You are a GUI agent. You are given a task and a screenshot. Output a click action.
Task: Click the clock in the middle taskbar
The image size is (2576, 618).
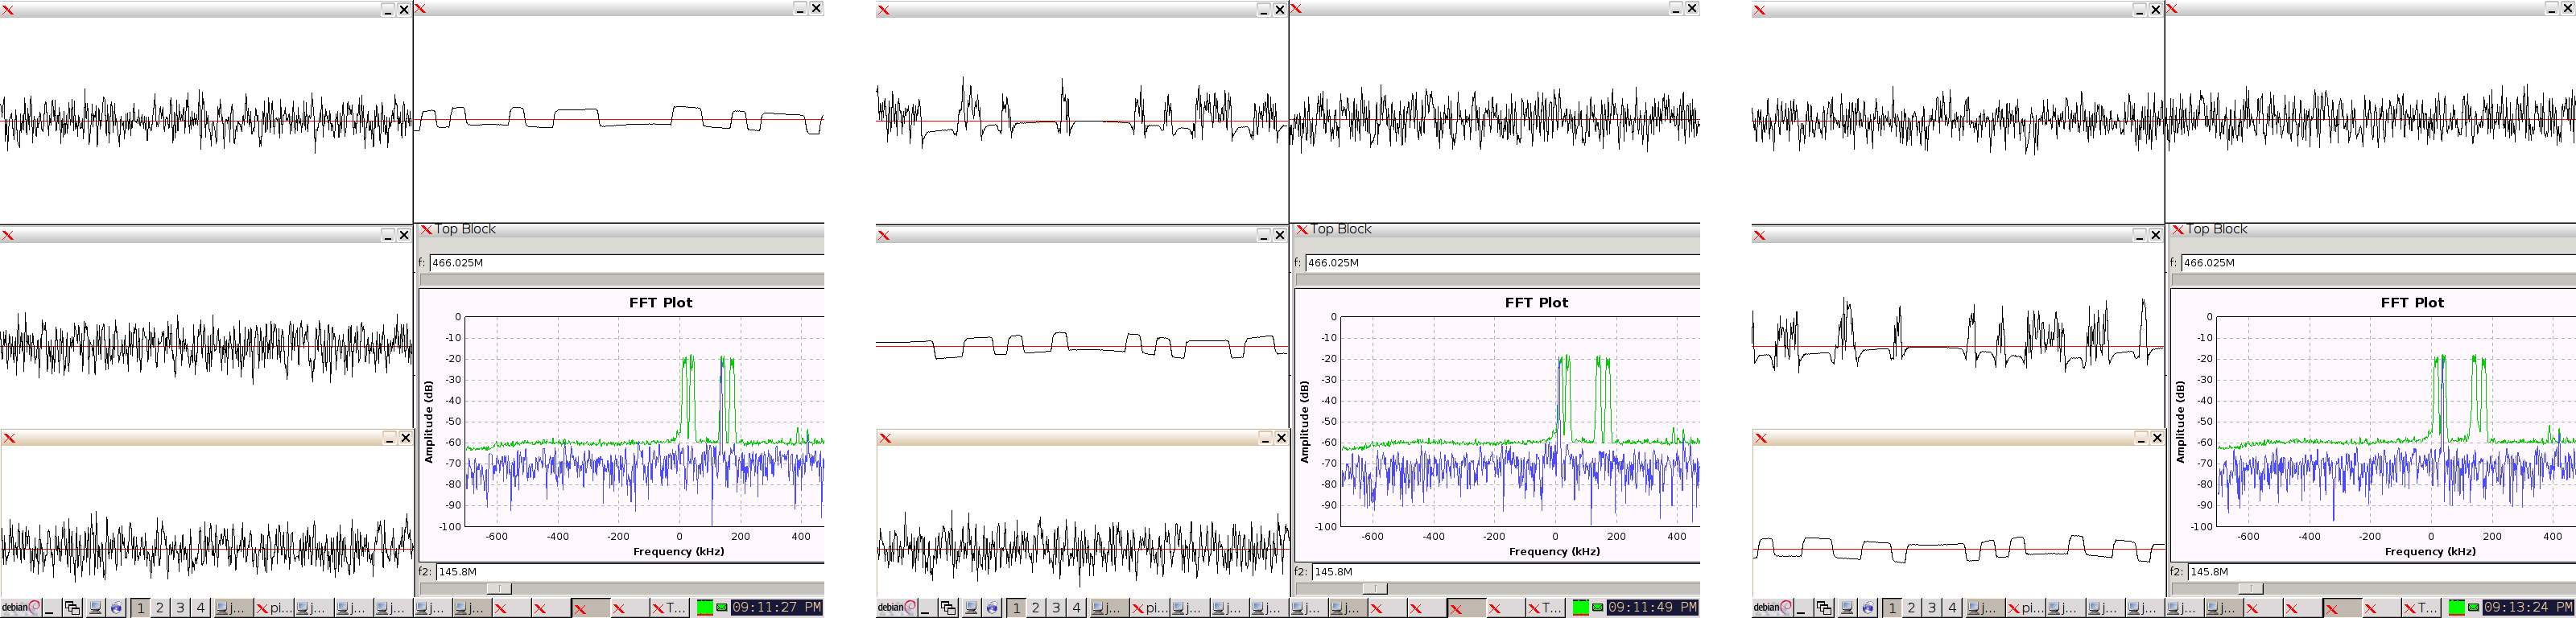pyautogui.click(x=1652, y=607)
